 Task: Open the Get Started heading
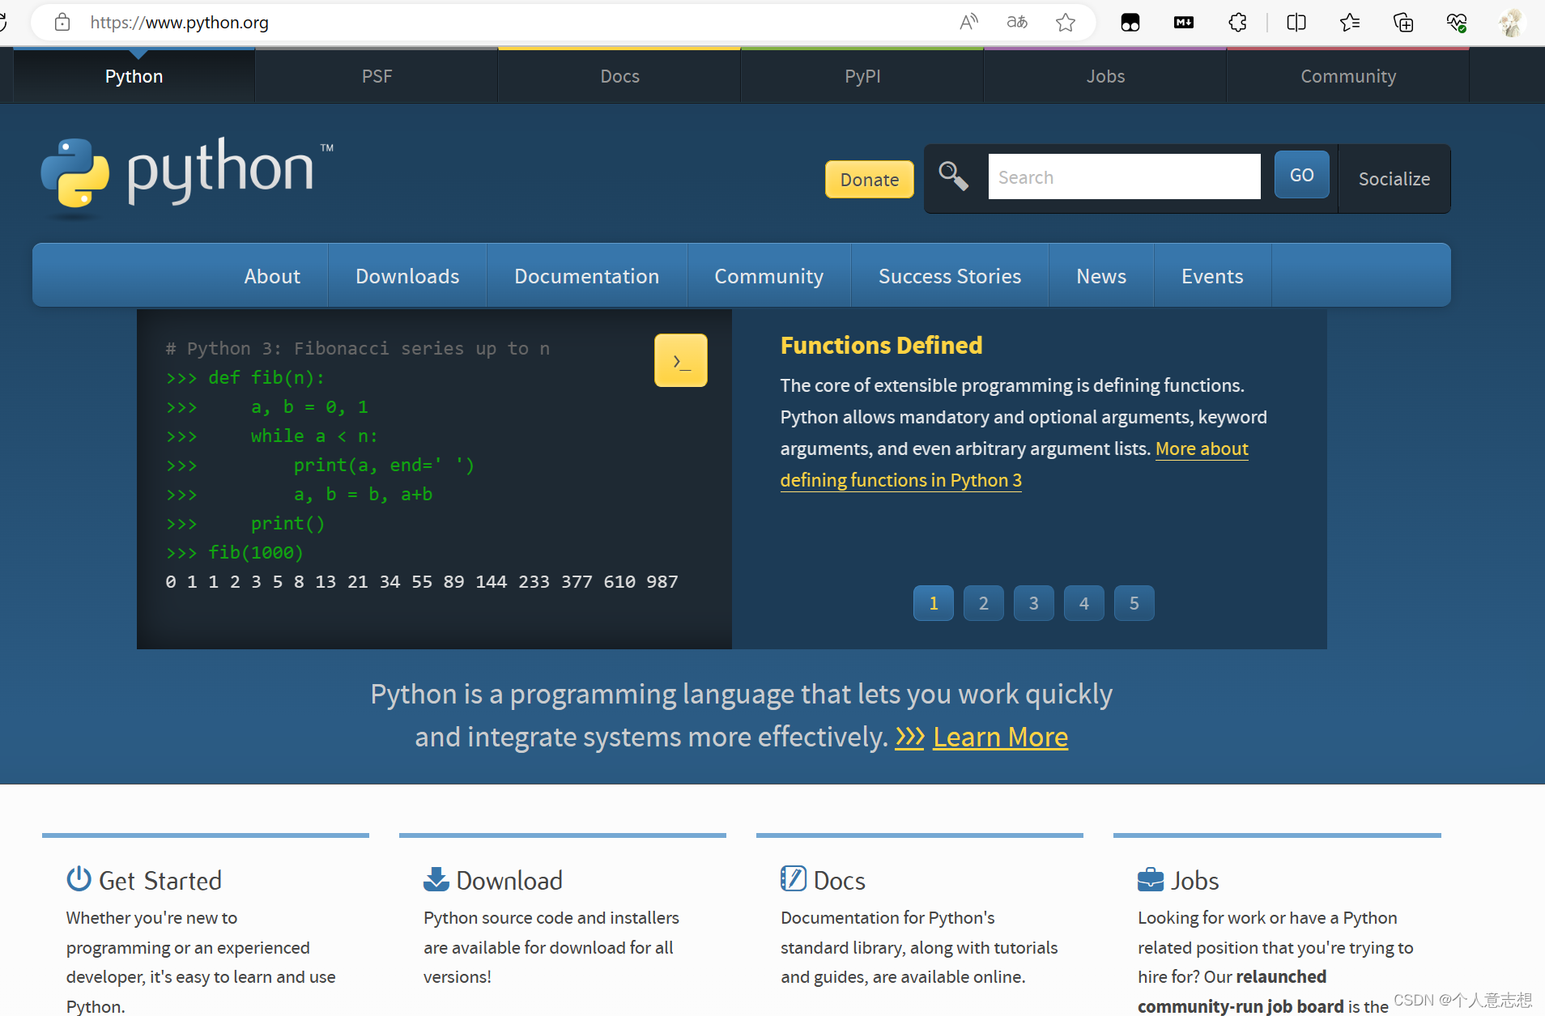[160, 880]
